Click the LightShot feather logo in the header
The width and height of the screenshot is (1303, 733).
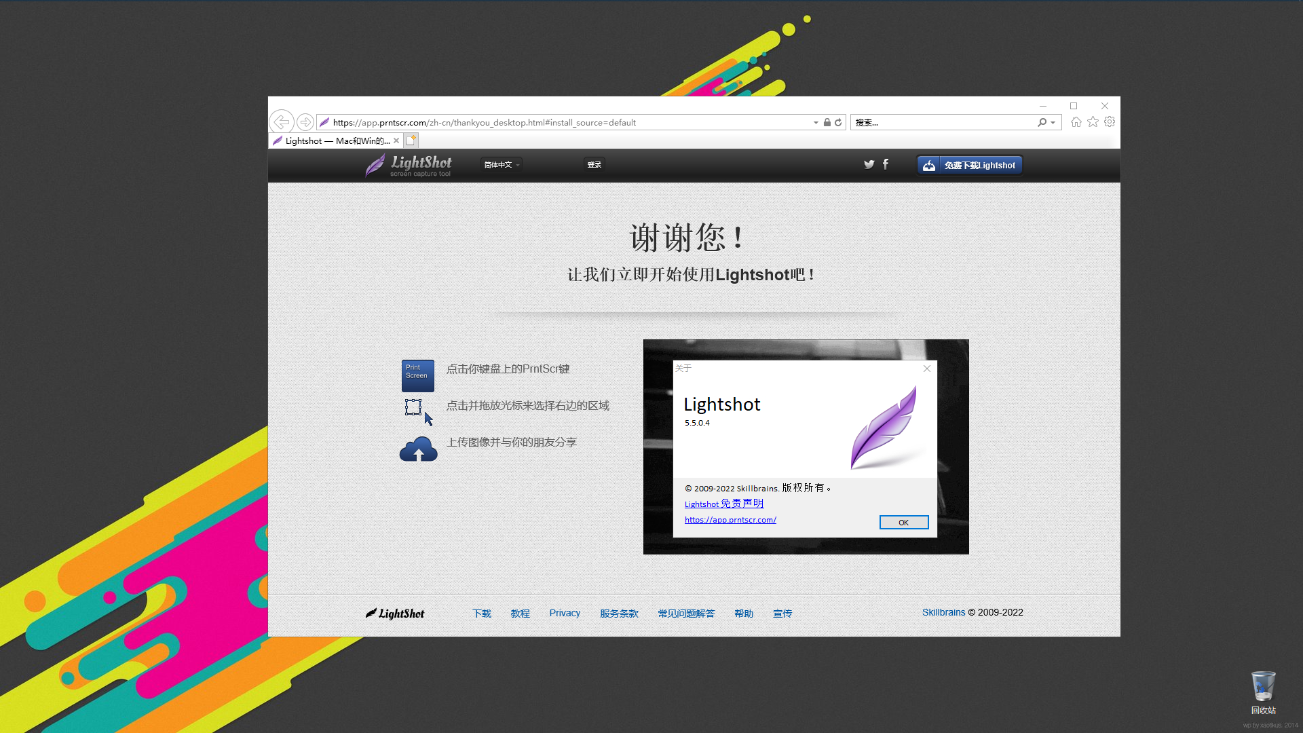(x=375, y=164)
